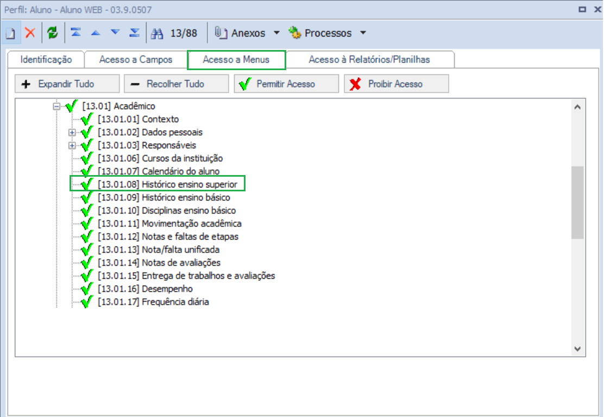Click the window restore button
The height and width of the screenshot is (417, 604).
(x=582, y=9)
